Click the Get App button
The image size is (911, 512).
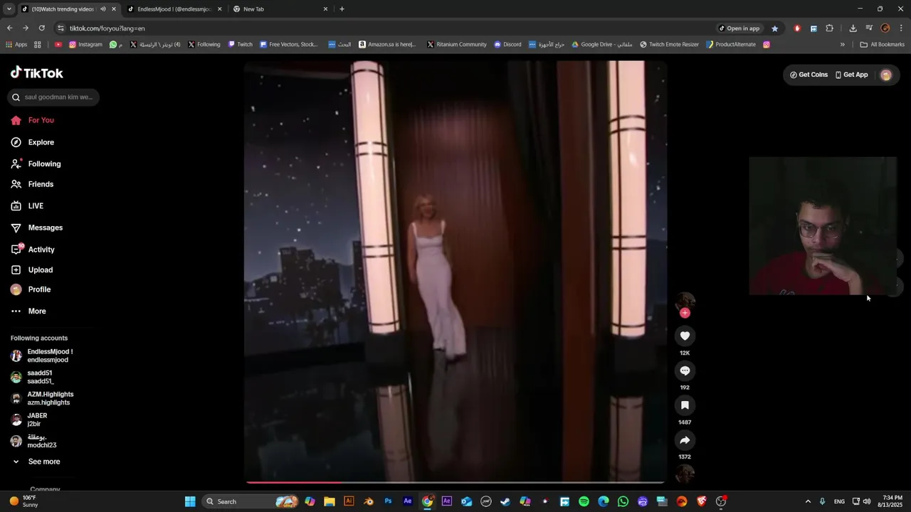point(852,75)
